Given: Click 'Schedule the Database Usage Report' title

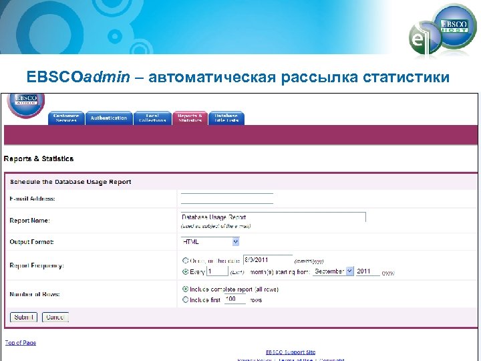Looking at the screenshot, I should [x=71, y=182].
